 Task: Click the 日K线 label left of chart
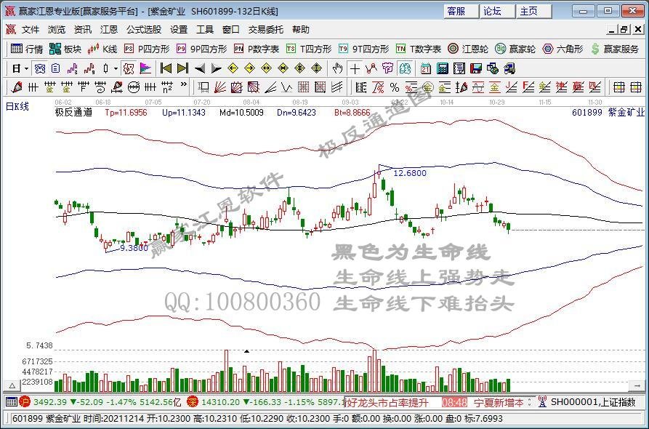tap(17, 106)
